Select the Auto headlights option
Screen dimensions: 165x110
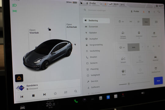tap(146, 22)
